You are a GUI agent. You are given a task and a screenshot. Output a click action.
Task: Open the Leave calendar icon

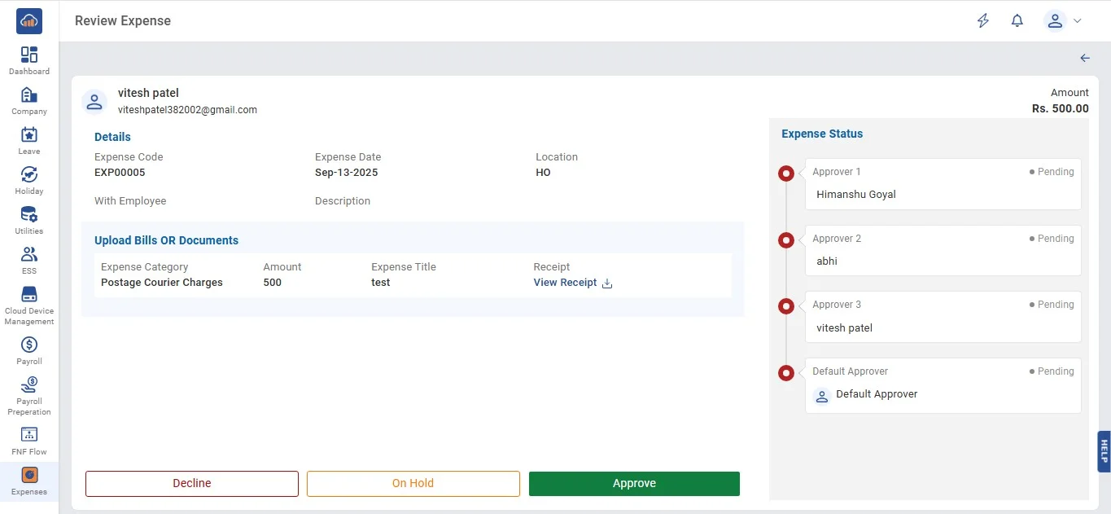pyautogui.click(x=29, y=135)
